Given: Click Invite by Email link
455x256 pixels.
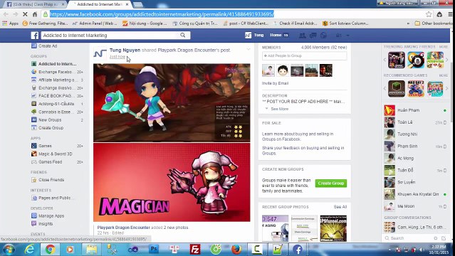Looking at the screenshot, I should click(x=275, y=83).
